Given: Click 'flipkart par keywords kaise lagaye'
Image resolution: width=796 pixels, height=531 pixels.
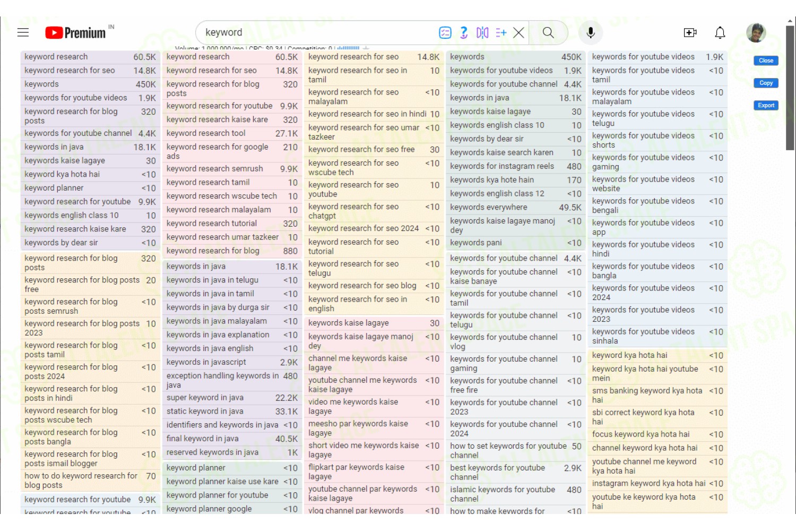Looking at the screenshot, I should coord(374,472).
